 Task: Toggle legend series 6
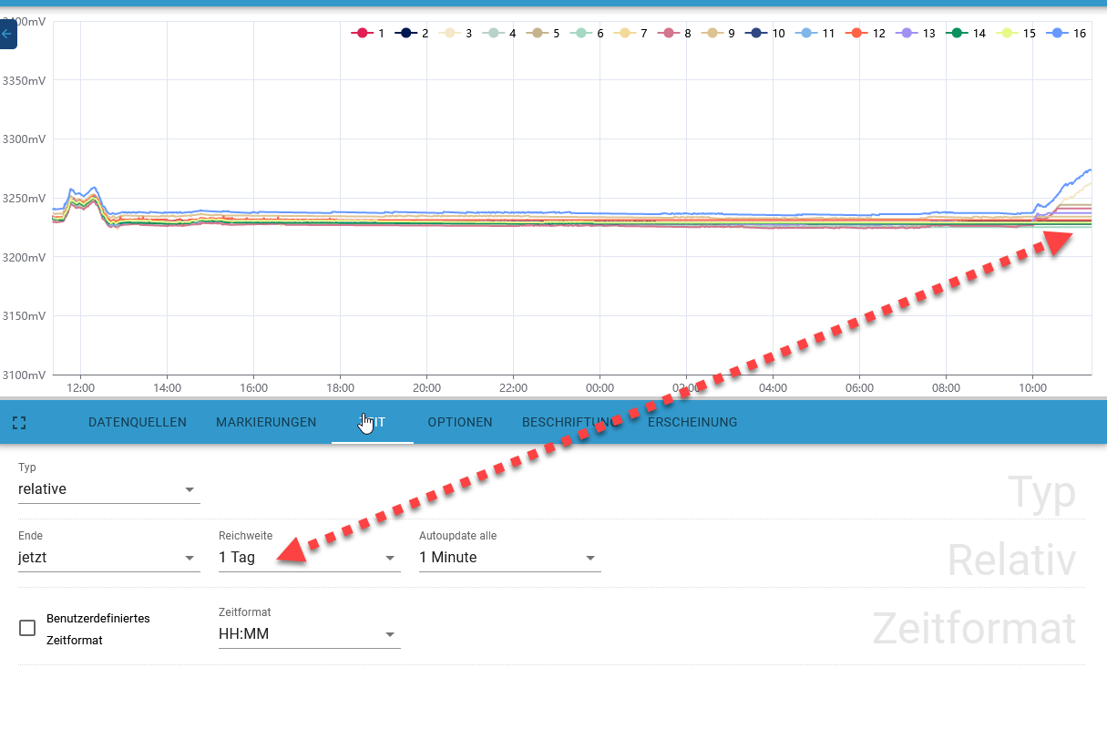coord(587,33)
